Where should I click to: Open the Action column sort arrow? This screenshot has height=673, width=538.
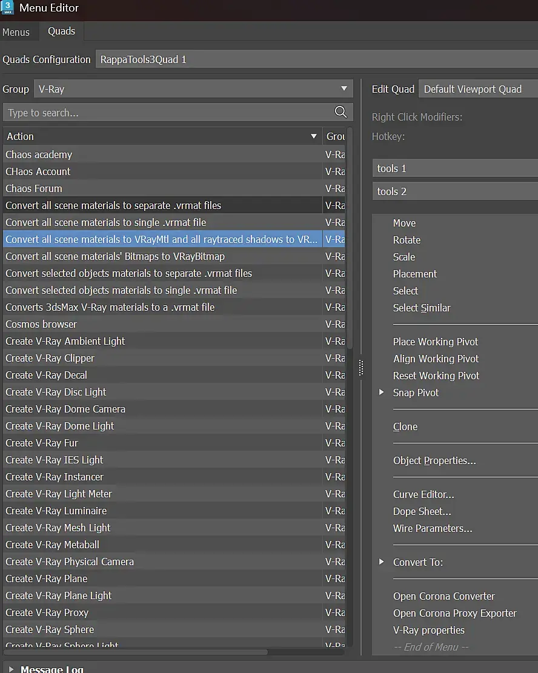314,136
